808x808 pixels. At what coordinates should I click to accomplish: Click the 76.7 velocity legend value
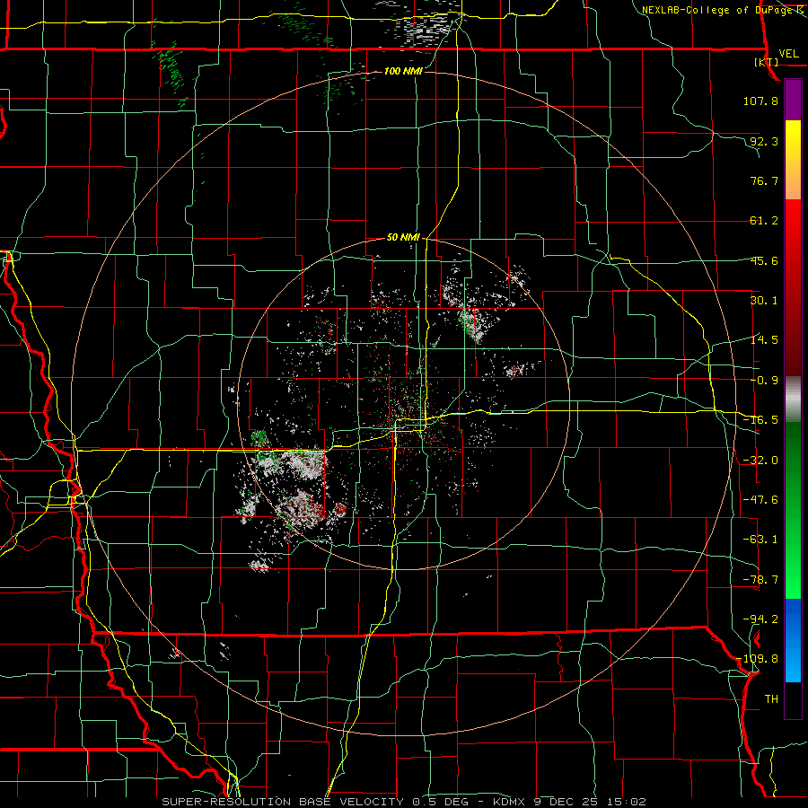point(764,180)
